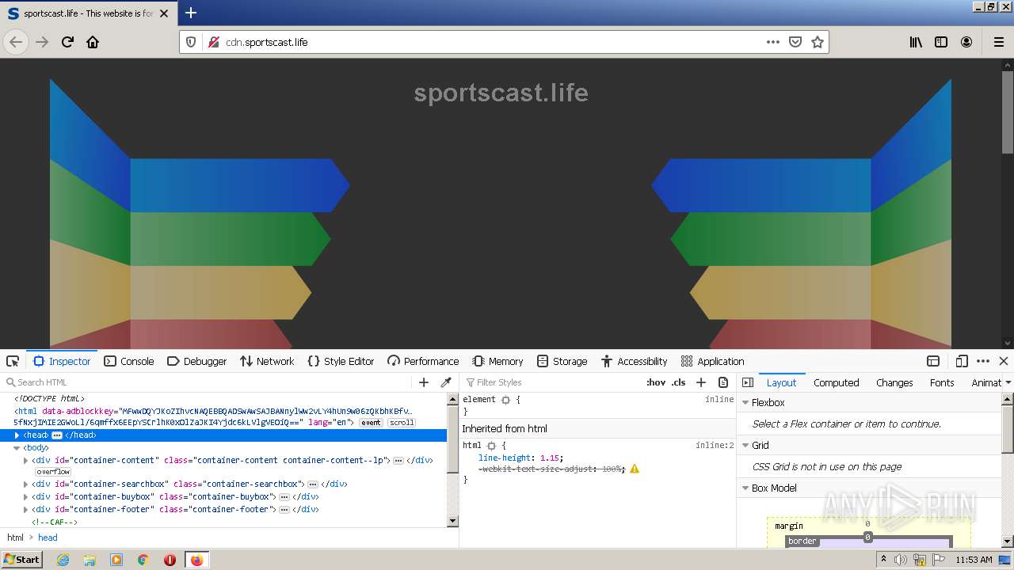
Task: Open the Memory tab
Action: [497, 361]
